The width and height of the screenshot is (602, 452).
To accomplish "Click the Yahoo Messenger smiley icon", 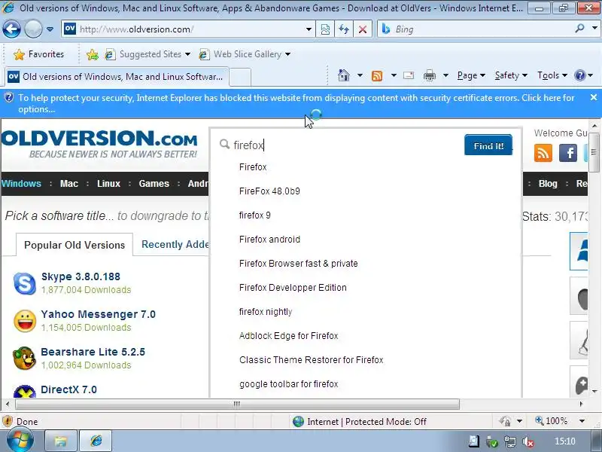I will [25, 321].
